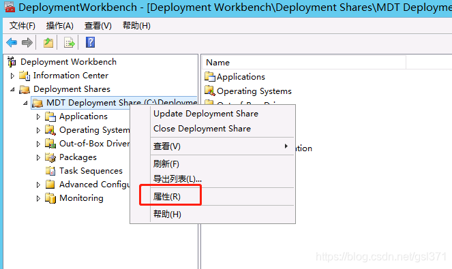This screenshot has width=452, height=269.
Task: Select Applications row in right list
Action: pos(235,76)
